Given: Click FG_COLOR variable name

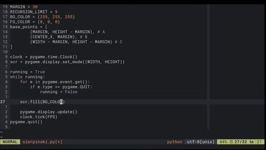Looking at the screenshot, I should (20, 22).
